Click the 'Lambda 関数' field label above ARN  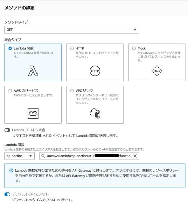tap(14, 145)
